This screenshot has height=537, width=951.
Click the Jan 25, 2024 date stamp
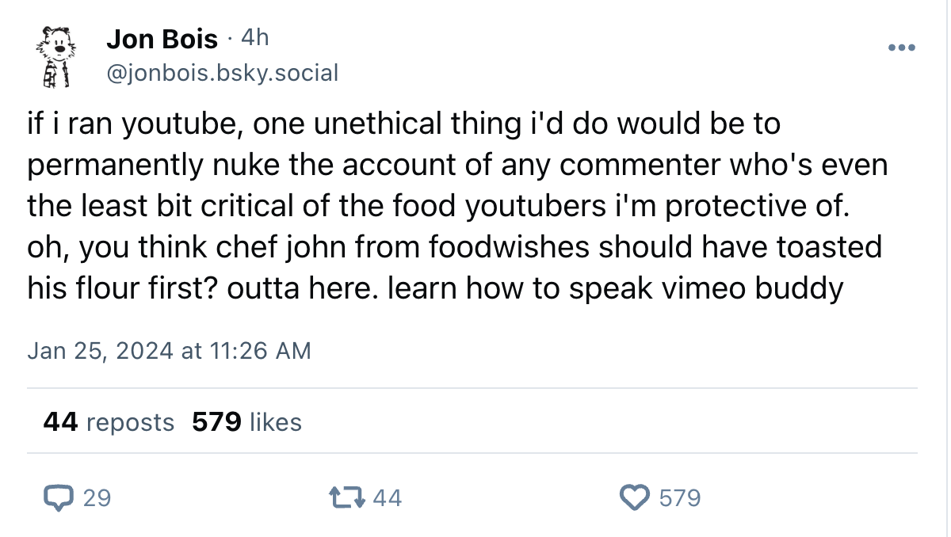(x=169, y=350)
